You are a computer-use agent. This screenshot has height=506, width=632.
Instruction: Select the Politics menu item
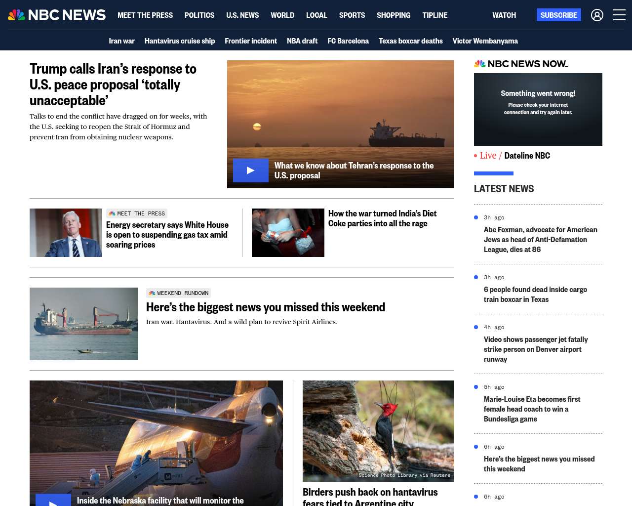pos(199,15)
